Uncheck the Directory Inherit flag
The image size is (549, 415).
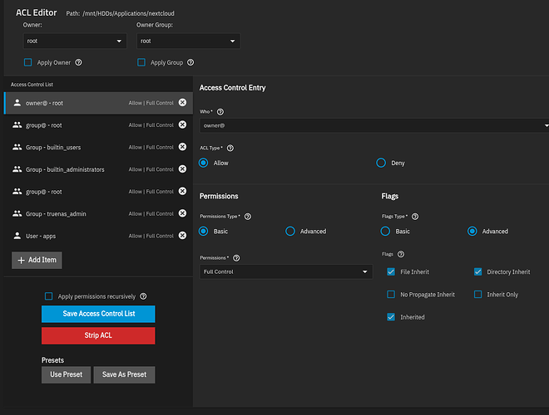[478, 271]
